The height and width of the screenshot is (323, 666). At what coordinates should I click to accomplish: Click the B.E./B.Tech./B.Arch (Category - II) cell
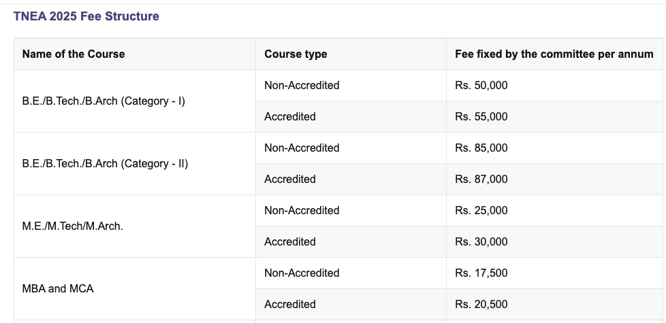tap(105, 164)
